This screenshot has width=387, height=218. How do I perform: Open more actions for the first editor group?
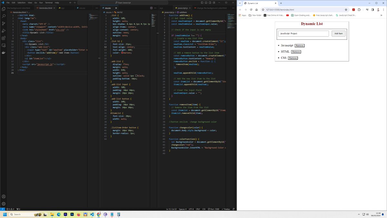(x=96, y=8)
